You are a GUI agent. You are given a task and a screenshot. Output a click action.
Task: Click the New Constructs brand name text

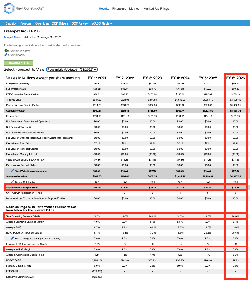tap(30, 8)
